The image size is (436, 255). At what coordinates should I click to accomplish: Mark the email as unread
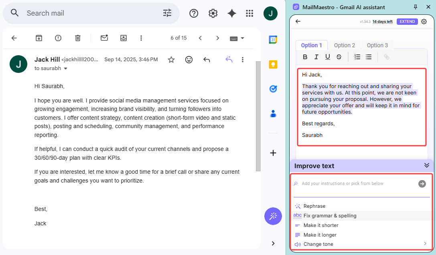point(104,38)
